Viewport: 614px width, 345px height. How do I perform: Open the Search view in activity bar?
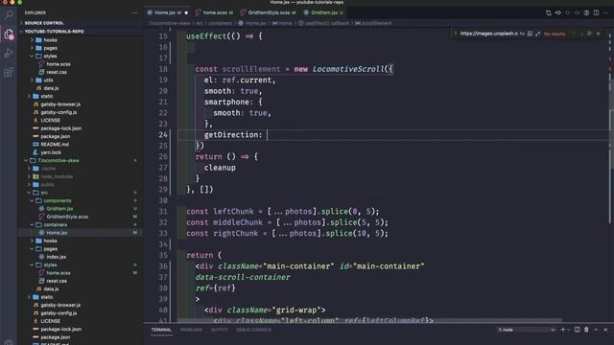tap(9, 15)
